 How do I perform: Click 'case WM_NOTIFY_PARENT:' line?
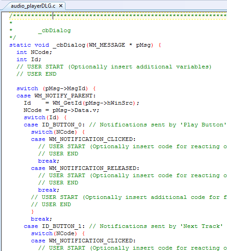pos(56,96)
